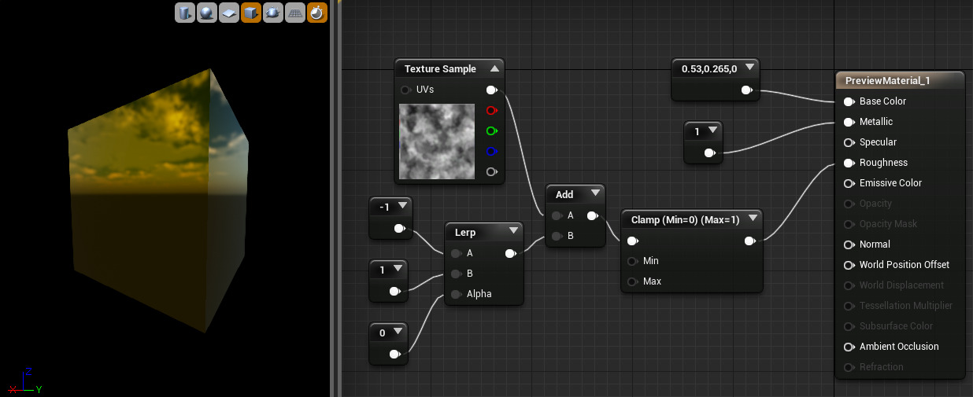The height and width of the screenshot is (397, 973).
Task: Use the teapot custom preview mesh
Action: pos(273,13)
